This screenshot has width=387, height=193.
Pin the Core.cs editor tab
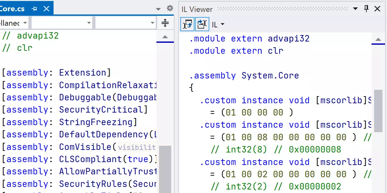tap(34, 9)
